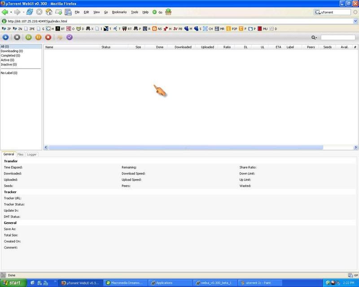Open the Google search engine selector dropdown
This screenshot has width=359, height=287.
317,12
